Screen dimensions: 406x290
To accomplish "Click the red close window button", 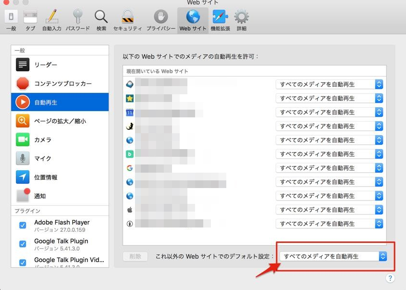I will pos(6,2).
